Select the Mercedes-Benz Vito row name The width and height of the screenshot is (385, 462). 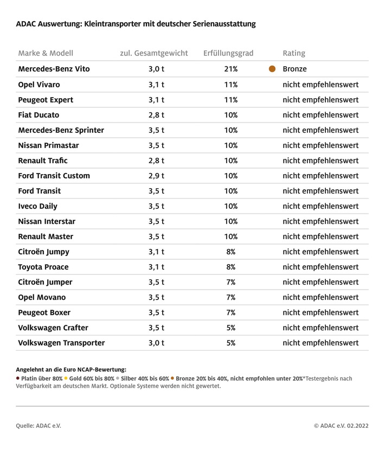point(54,69)
